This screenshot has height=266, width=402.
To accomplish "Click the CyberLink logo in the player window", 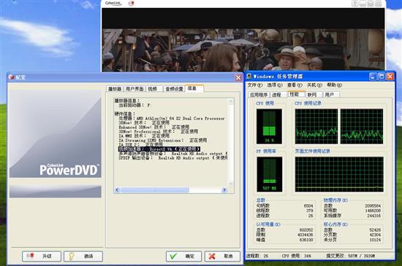I will pos(113,3).
